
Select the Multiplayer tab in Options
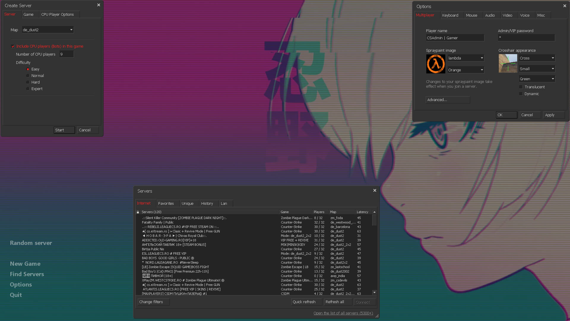tap(427, 15)
